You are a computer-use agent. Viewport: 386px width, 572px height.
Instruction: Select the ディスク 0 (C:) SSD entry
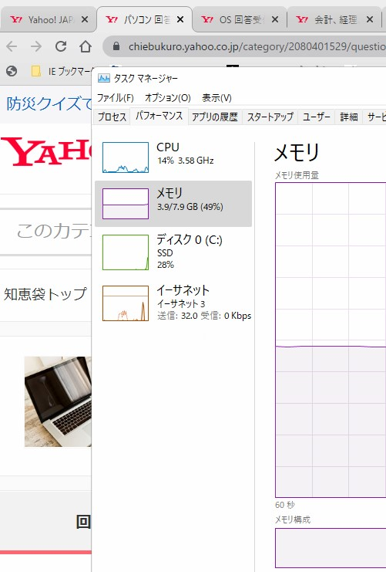point(173,252)
